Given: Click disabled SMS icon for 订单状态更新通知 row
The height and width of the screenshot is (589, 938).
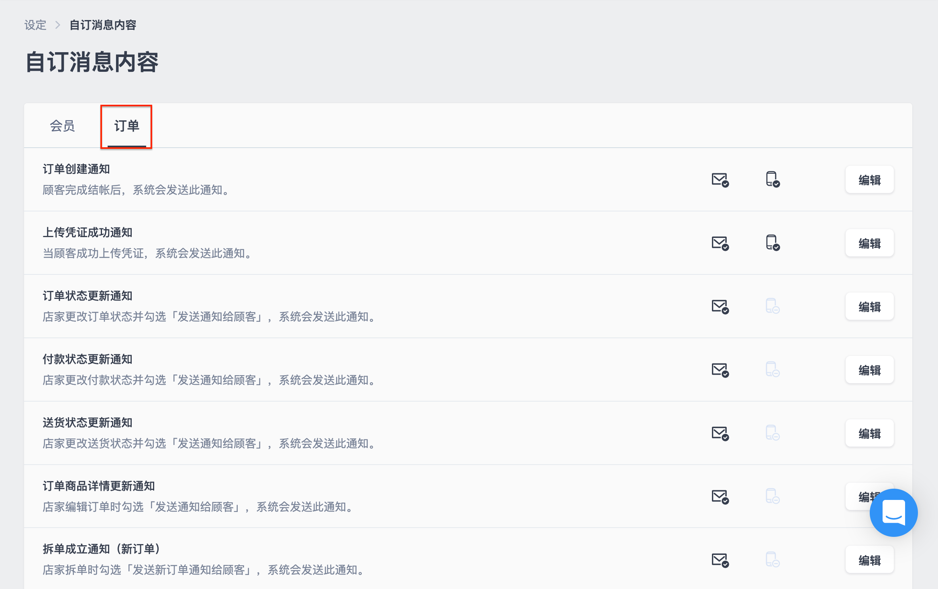Looking at the screenshot, I should [773, 306].
